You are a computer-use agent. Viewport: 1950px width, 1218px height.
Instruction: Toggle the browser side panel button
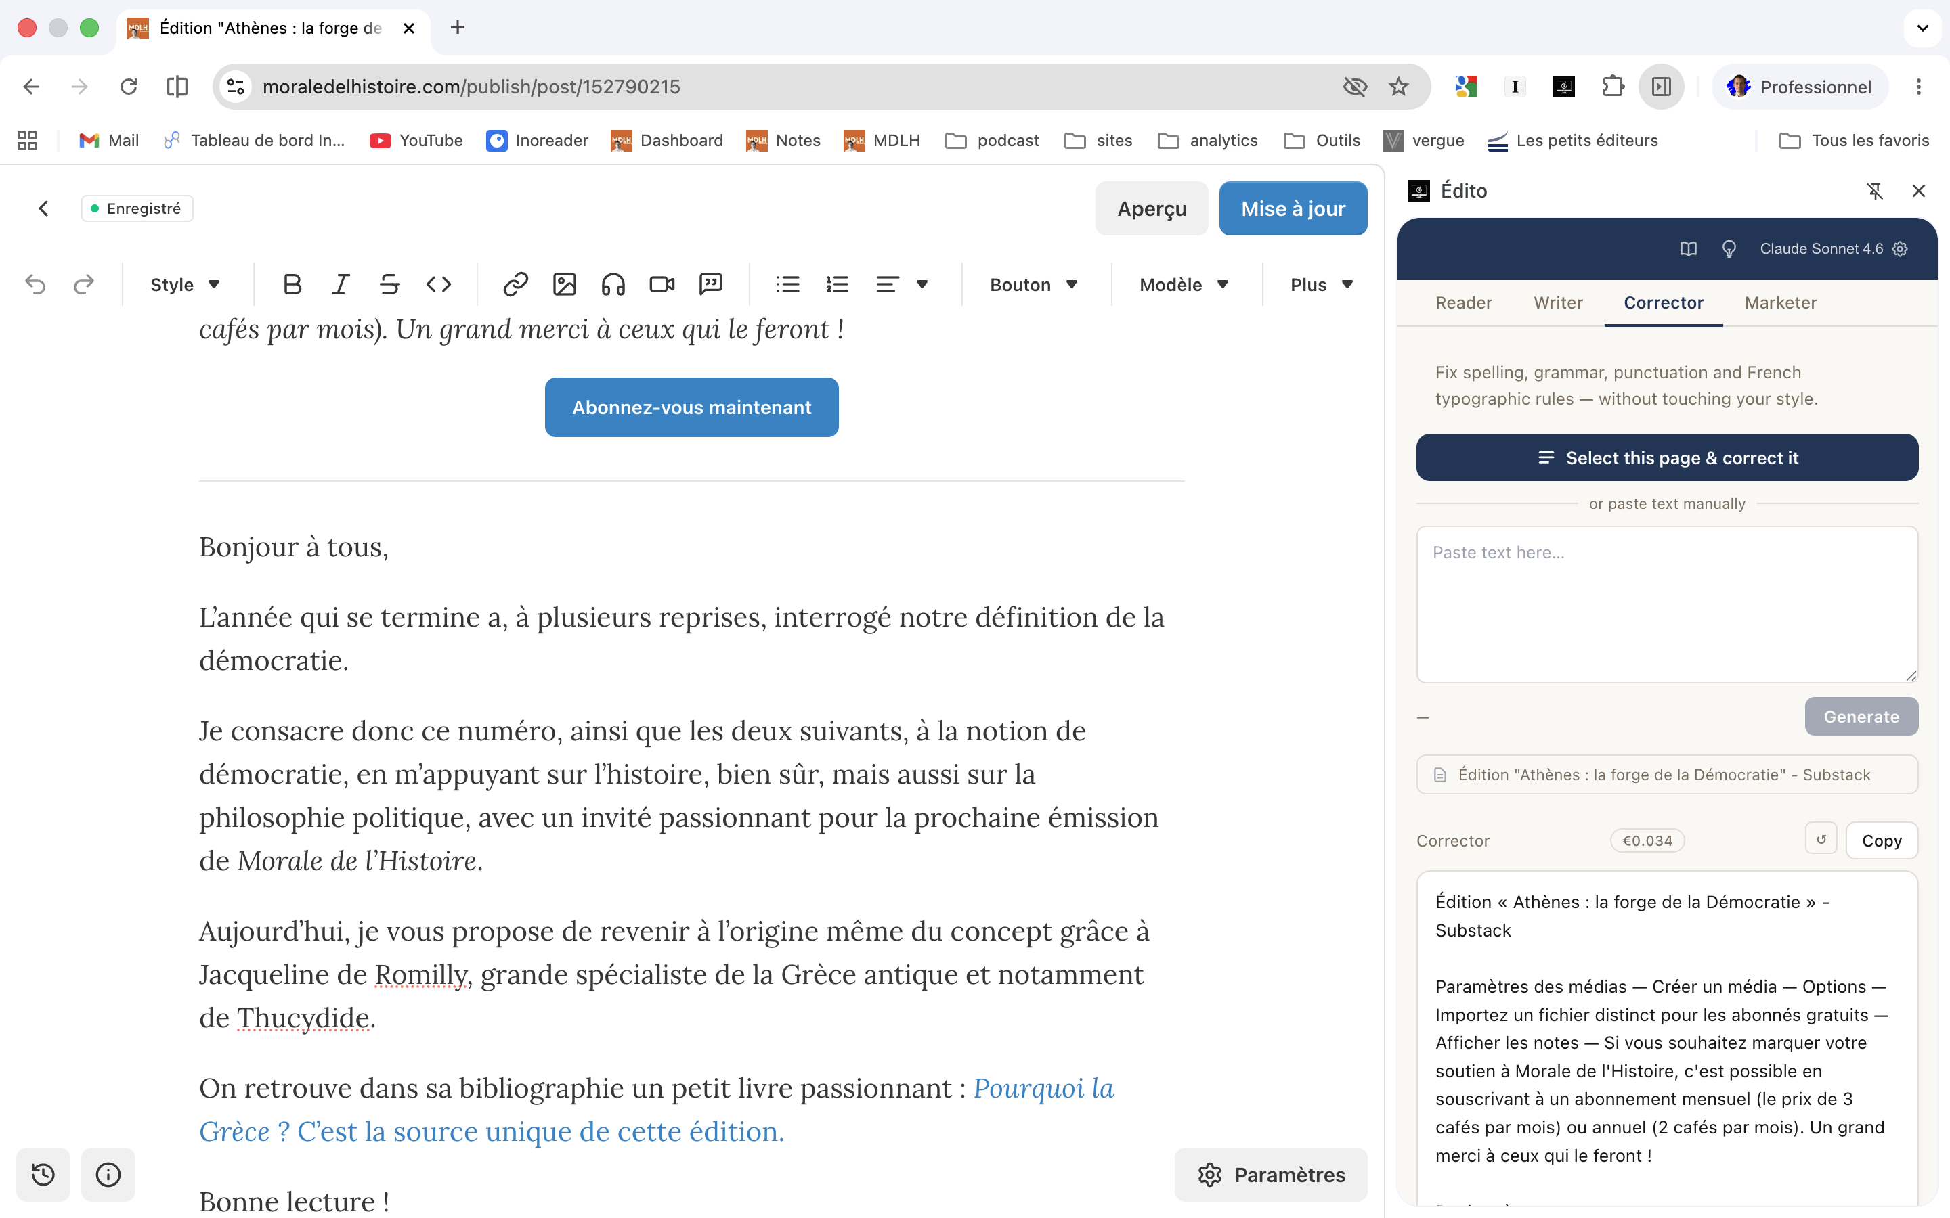click(x=1661, y=86)
